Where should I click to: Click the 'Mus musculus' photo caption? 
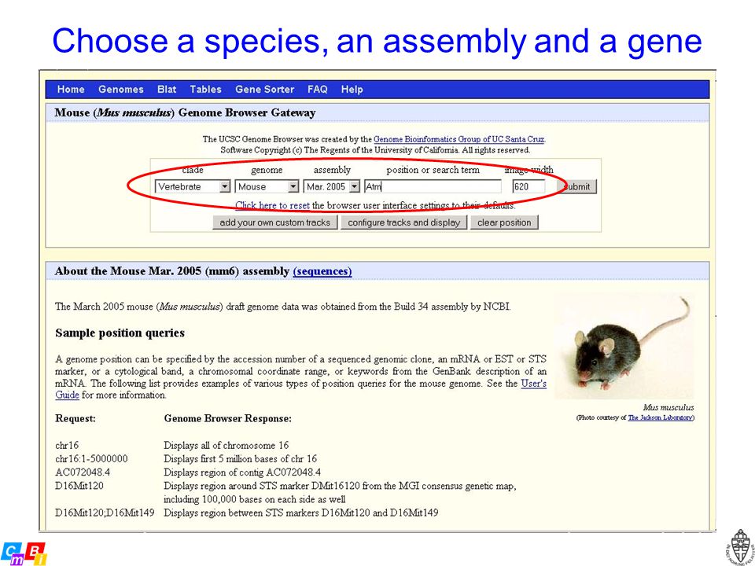tap(668, 408)
